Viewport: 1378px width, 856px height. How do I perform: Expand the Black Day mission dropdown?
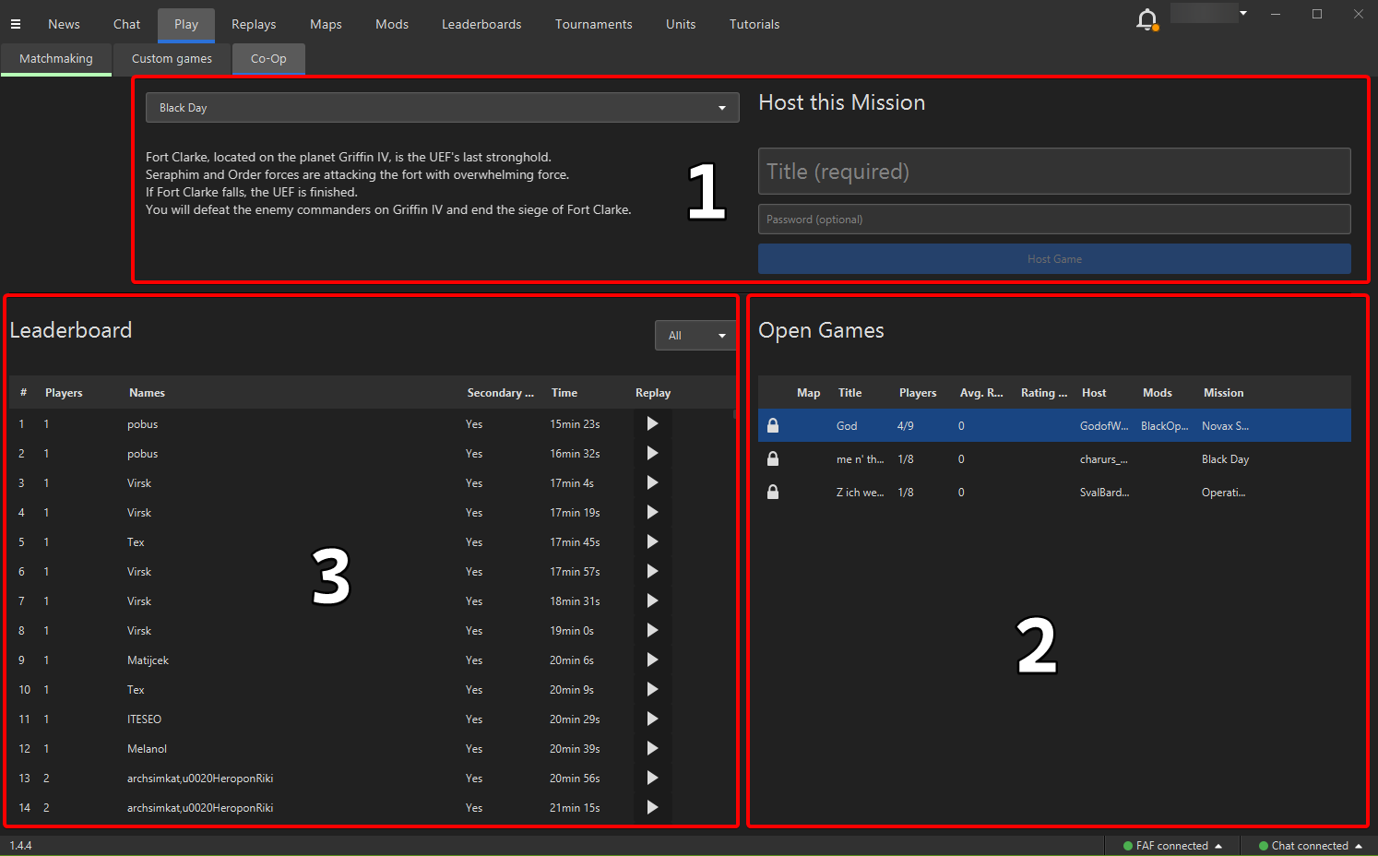[x=443, y=107]
